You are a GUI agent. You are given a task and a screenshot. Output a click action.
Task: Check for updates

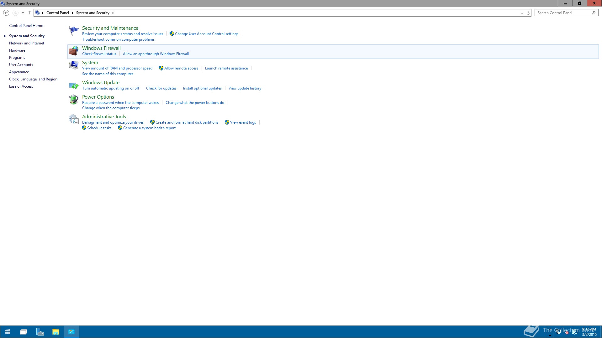tap(161, 88)
